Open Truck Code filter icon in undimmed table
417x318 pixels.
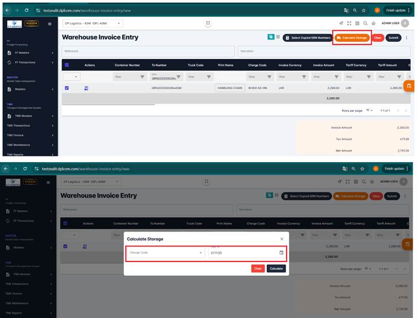click(208, 77)
